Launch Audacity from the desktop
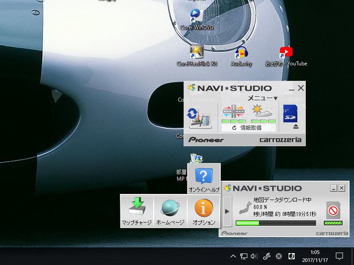354x265 pixels. [x=241, y=57]
